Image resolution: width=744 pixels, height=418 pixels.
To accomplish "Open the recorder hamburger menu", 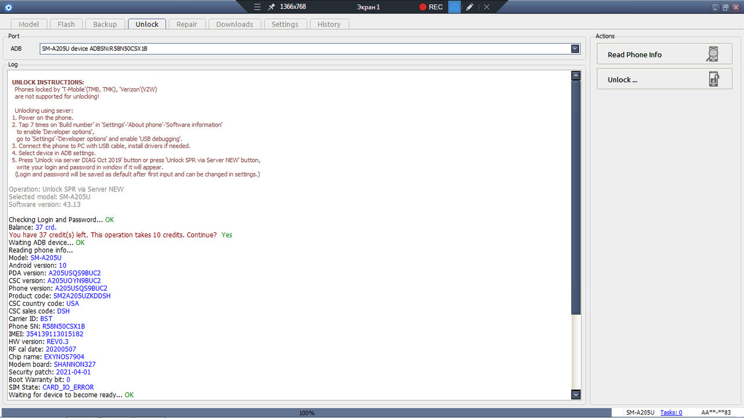I will (x=257, y=7).
